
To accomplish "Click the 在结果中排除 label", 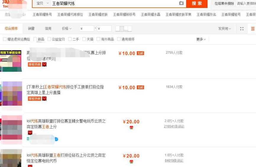I will pos(224,4).
